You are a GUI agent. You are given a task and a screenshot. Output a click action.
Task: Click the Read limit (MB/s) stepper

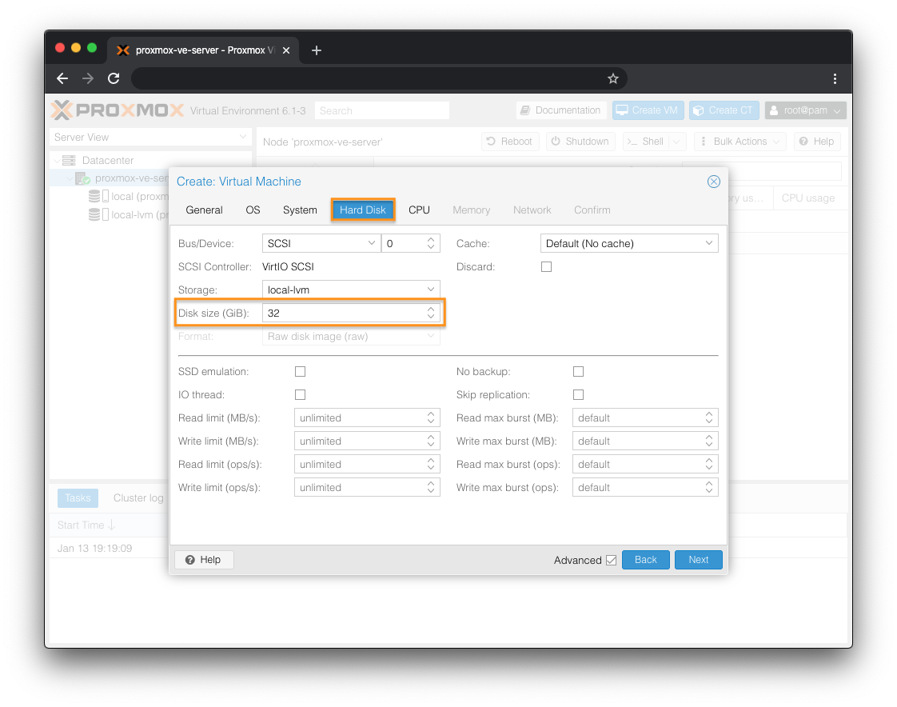pyautogui.click(x=431, y=418)
